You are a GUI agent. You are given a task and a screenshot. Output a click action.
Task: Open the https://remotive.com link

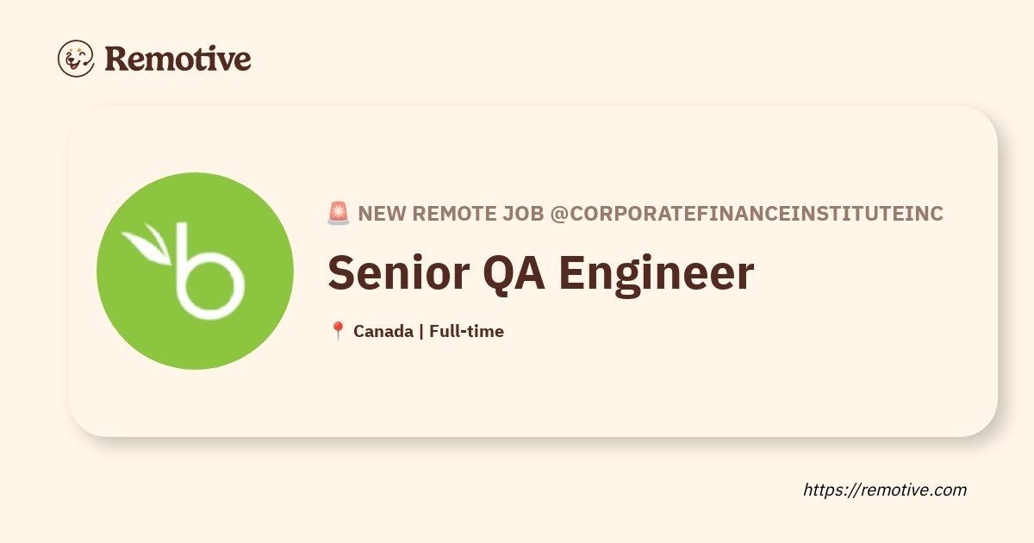(885, 490)
